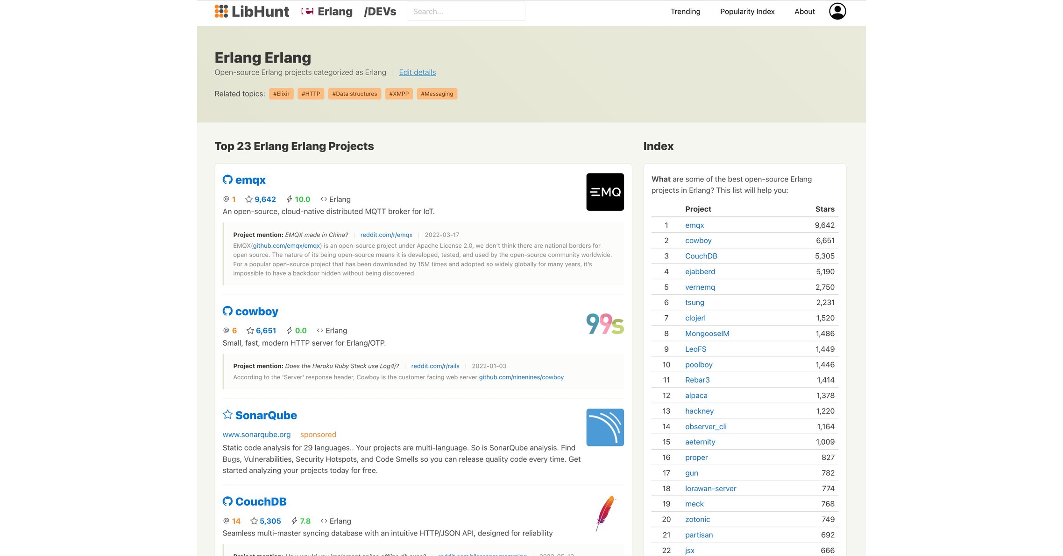Click the lightning bolt activity icon on emqx

pyautogui.click(x=290, y=199)
